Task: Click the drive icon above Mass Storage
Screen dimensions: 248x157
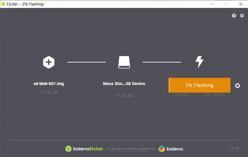Action: click(124, 62)
